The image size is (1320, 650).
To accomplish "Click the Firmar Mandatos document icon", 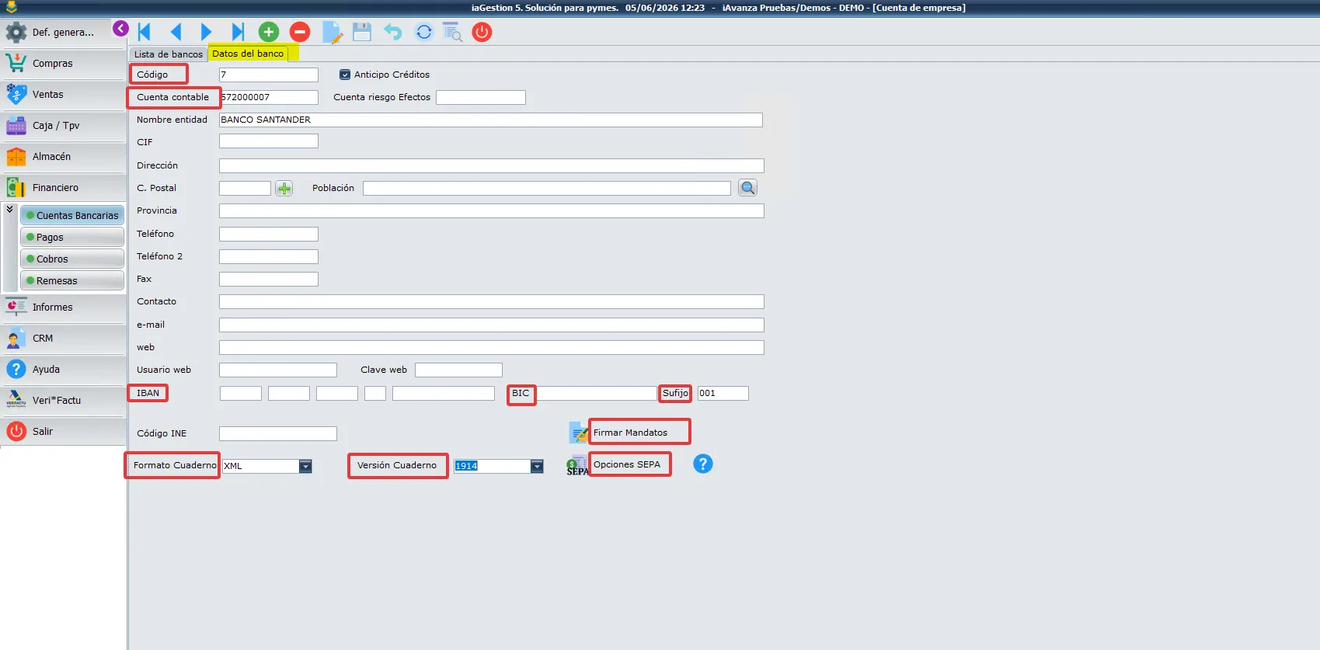I will pos(579,433).
